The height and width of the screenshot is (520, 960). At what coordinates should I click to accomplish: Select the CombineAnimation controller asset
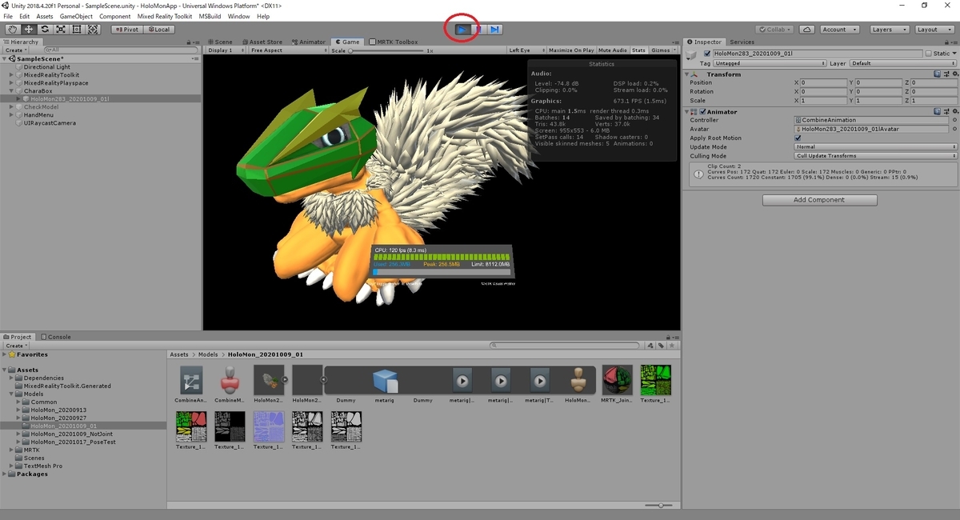point(191,380)
